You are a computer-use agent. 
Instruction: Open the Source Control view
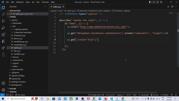(3, 21)
